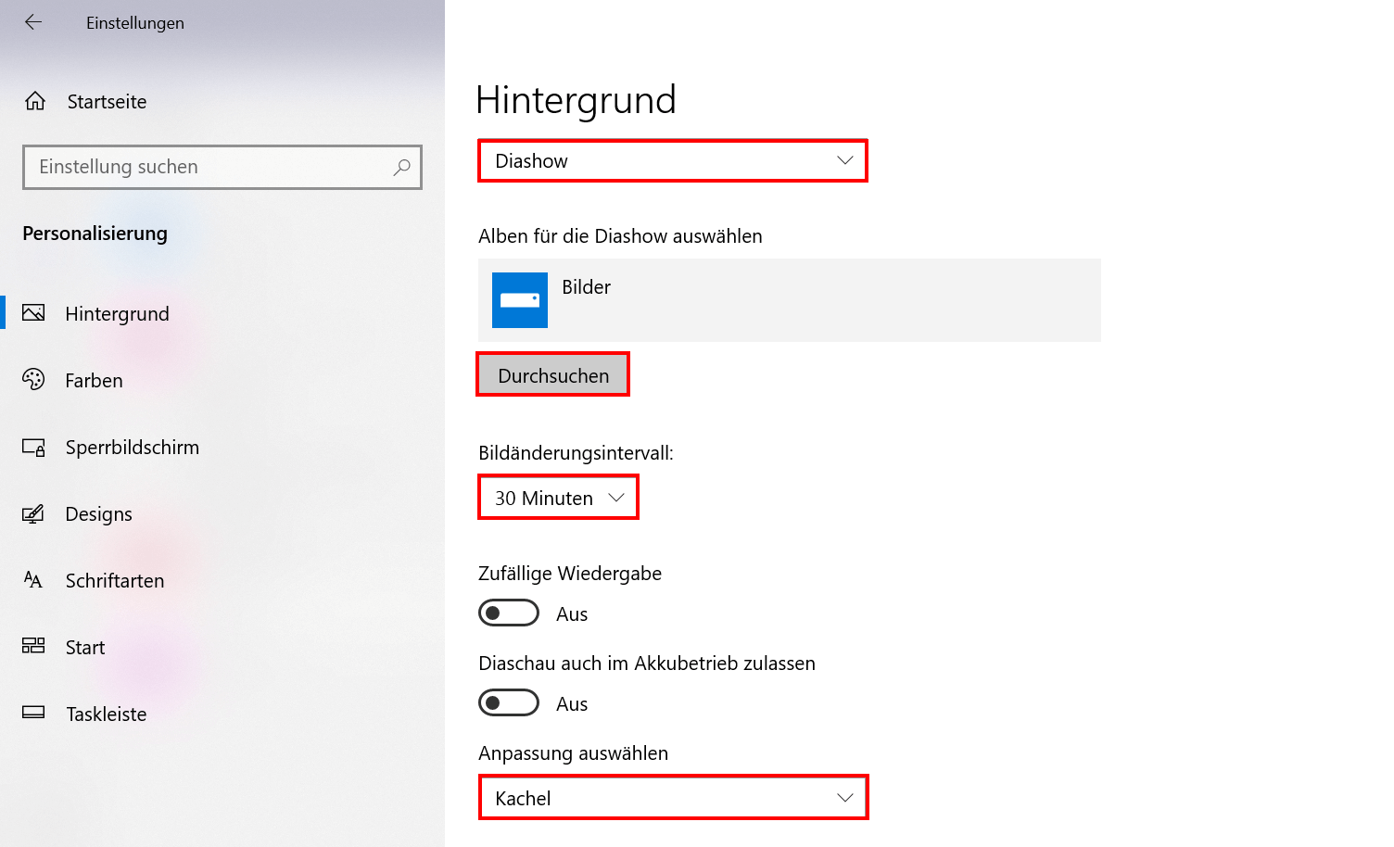Viewport: 1394px width, 847px height.
Task: Click the Farben palette icon
Action: (x=33, y=380)
